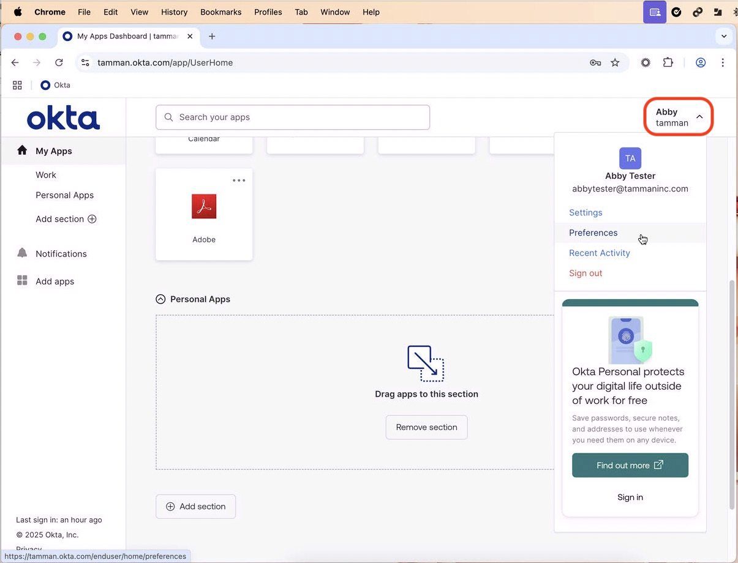Open the Chrome three-dot menu
738x563 pixels.
(723, 62)
